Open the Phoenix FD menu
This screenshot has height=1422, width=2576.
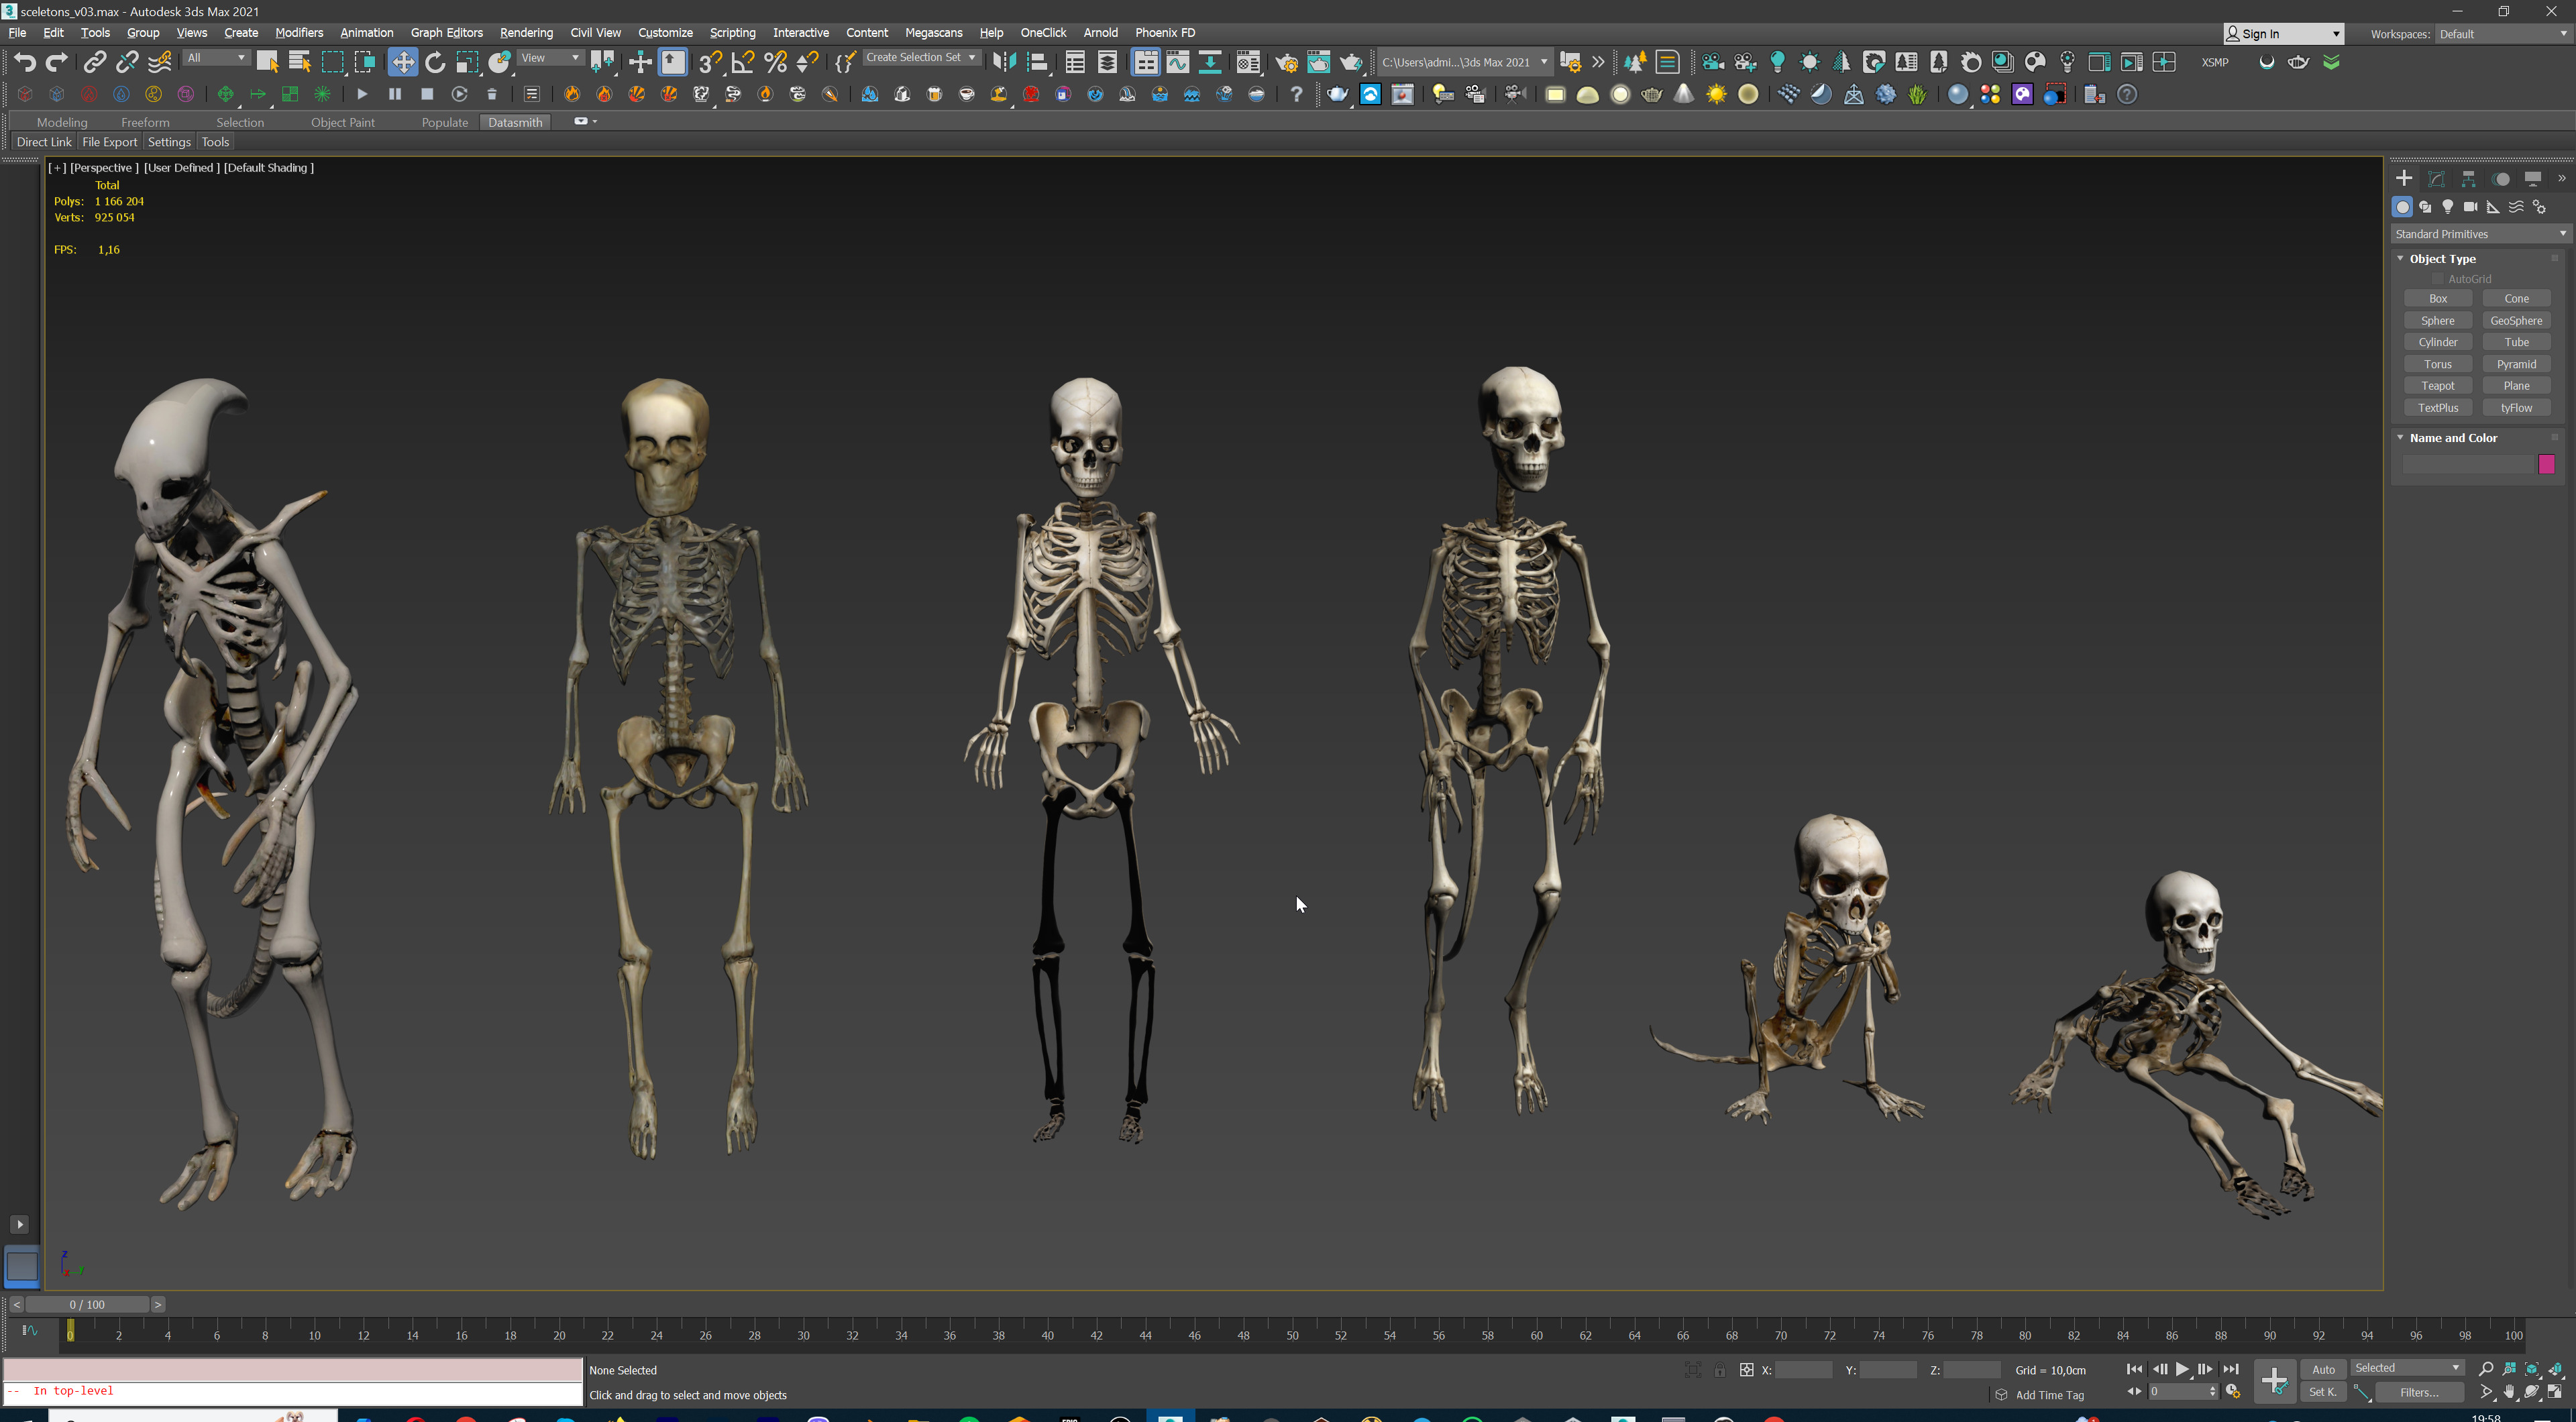pyautogui.click(x=1165, y=33)
